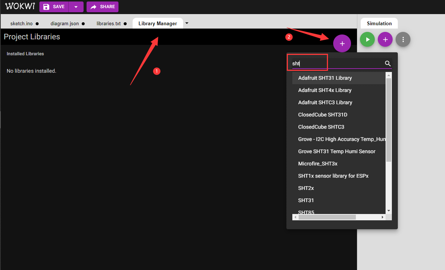The width and height of the screenshot is (445, 270).
Task: Pick Microfire_SHT3x library
Action: 339,164
